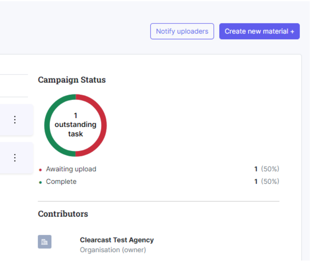Click the red Awaiting upload legend dot
This screenshot has width=311, height=264.
[x=40, y=170]
